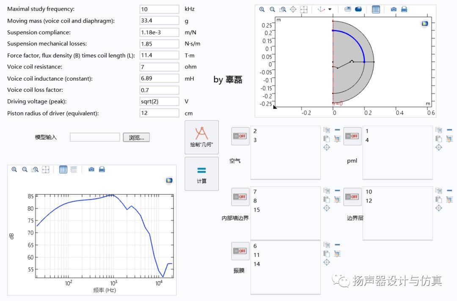Zoom in on the geometry graphics view
457x301 pixels.
click(262, 9)
